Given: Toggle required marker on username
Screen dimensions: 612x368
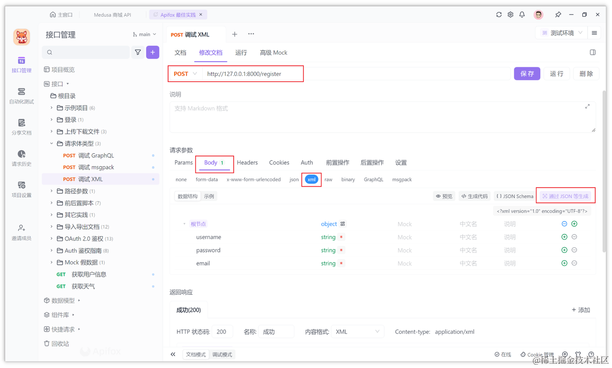Looking at the screenshot, I should (341, 237).
